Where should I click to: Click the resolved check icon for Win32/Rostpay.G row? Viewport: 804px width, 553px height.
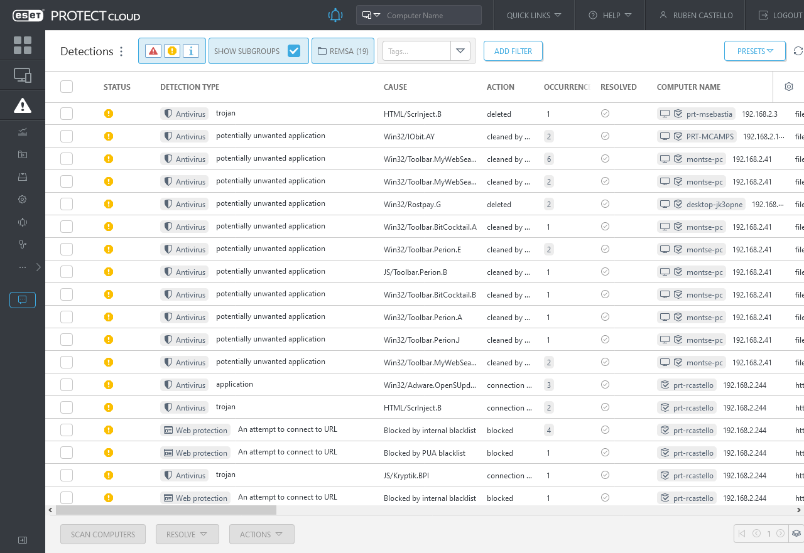pos(605,204)
